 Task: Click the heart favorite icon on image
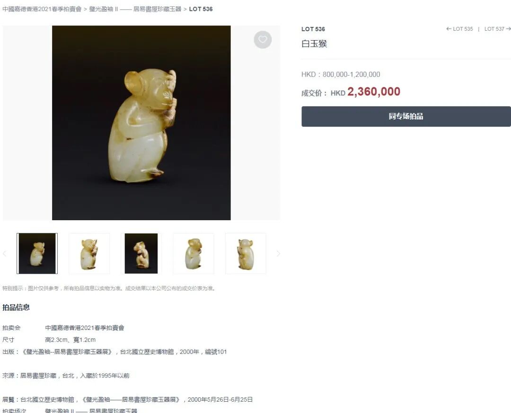click(x=263, y=40)
